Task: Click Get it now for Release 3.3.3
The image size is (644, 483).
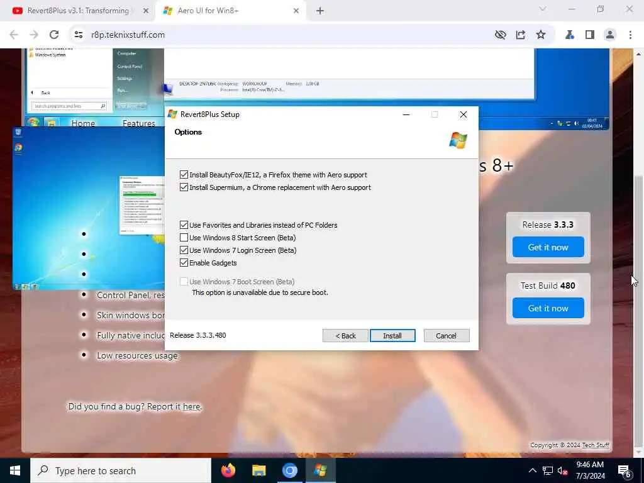Action: [548, 247]
